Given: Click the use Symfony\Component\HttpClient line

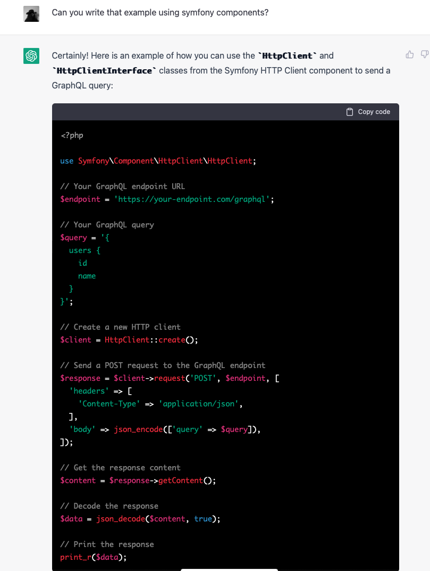Looking at the screenshot, I should [x=158, y=161].
